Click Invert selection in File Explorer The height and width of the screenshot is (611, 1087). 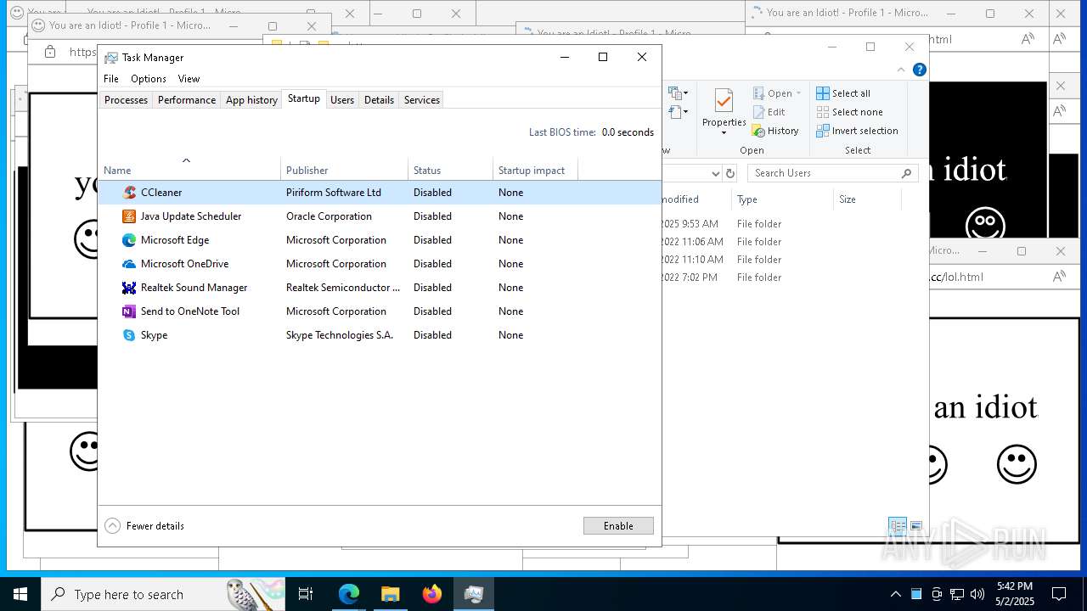tap(857, 131)
